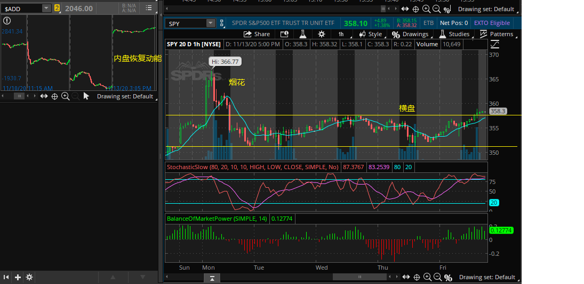Click pan tool under $ADD chart
Image resolution: width=584 pixels, height=284 pixels.
pyautogui.click(x=44, y=96)
